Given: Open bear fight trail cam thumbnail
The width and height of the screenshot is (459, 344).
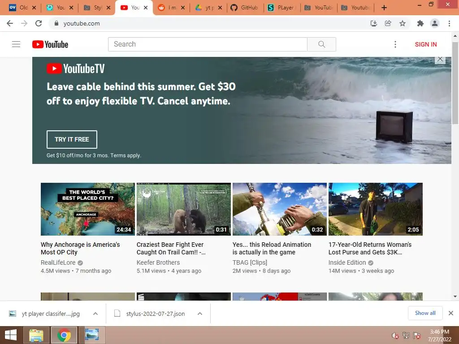Looking at the screenshot, I should [183, 209].
